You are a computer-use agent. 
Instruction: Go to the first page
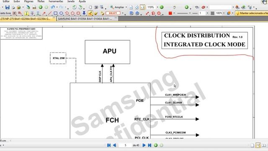click(x=109, y=145)
